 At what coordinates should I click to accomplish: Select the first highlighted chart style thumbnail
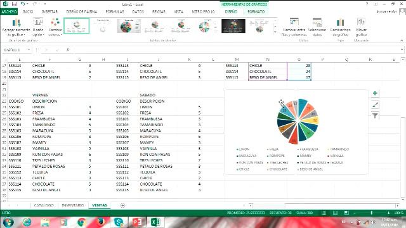pos(77,26)
